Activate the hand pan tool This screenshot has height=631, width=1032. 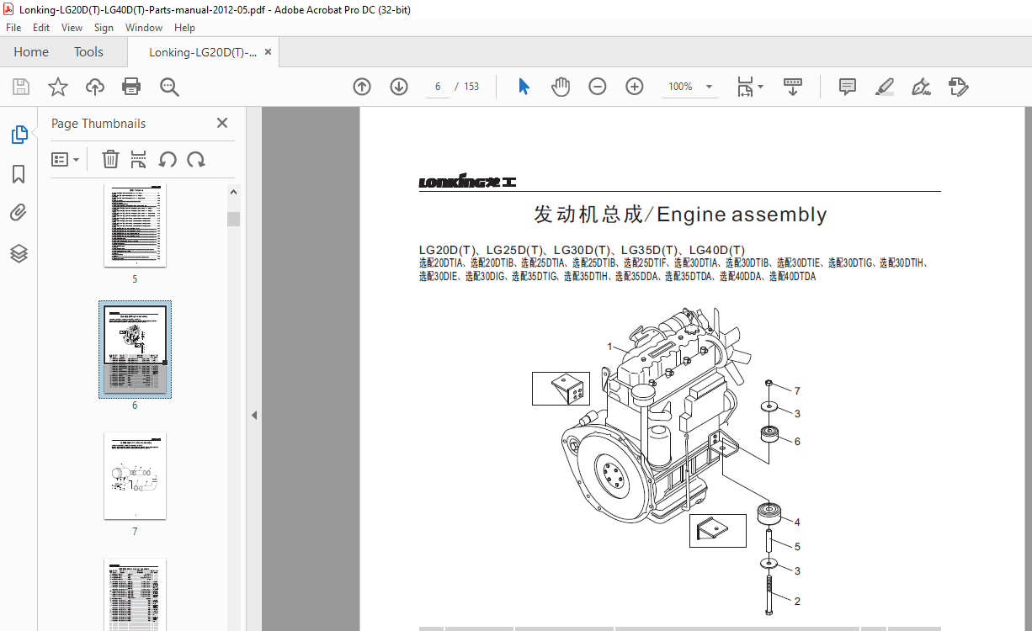(561, 87)
